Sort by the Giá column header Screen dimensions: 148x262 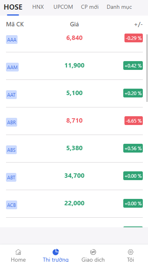point(75,24)
